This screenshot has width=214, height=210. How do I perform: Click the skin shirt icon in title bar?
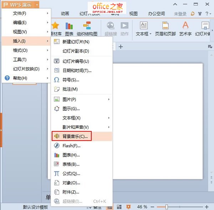point(200,14)
